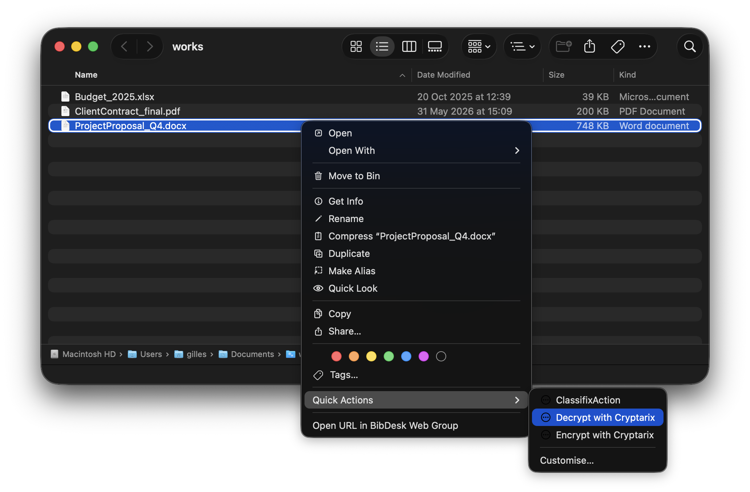Apply the yellow tag color
Image resolution: width=750 pixels, height=492 pixels.
(371, 356)
